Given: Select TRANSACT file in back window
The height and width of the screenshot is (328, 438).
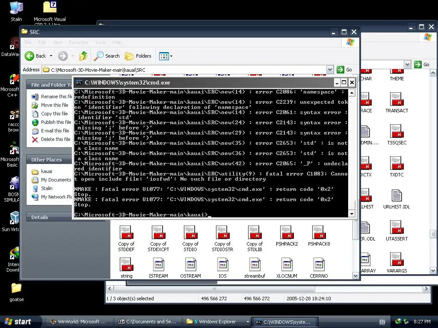Looking at the screenshot, I should click(x=397, y=102).
